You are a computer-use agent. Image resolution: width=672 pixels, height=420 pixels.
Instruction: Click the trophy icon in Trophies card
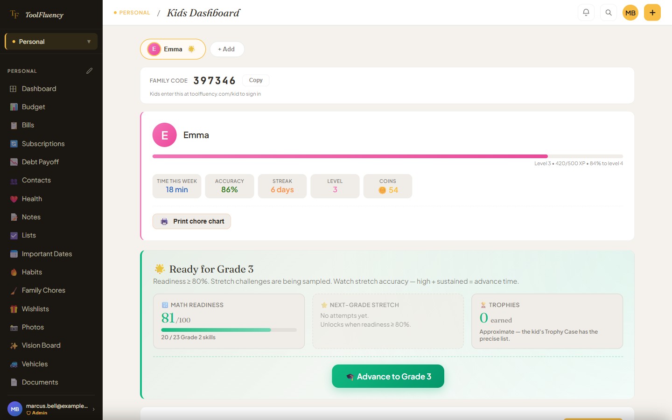(x=483, y=305)
